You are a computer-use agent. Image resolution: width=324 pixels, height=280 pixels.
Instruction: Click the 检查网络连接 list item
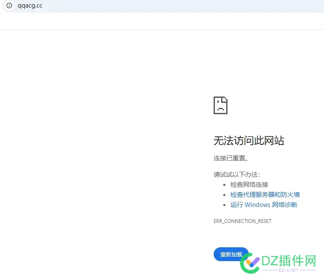(x=249, y=184)
